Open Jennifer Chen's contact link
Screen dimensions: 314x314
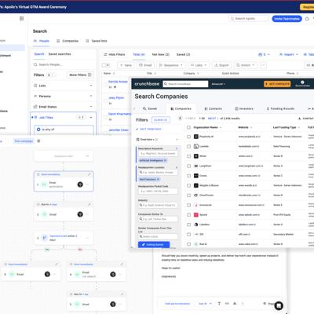(119, 130)
